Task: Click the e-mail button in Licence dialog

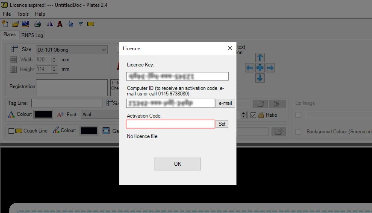Action: pyautogui.click(x=225, y=104)
